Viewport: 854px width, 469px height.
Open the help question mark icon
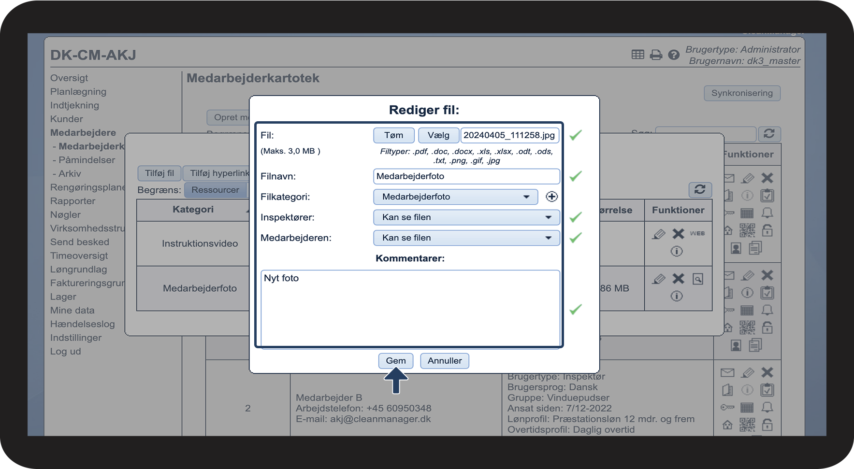[674, 55]
